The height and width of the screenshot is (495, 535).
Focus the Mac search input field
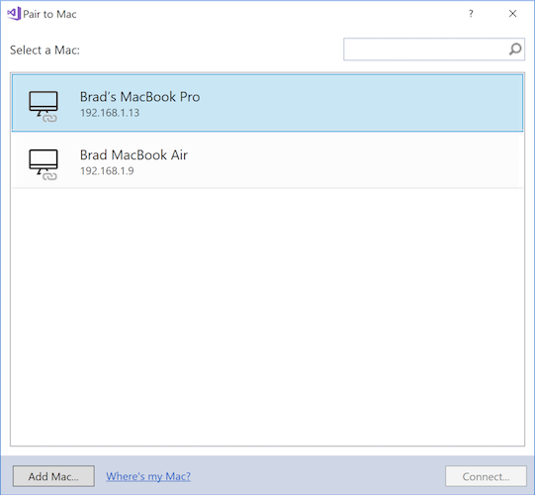tap(434, 49)
